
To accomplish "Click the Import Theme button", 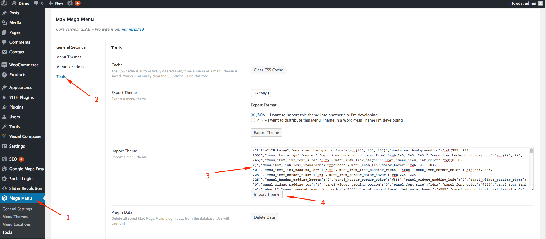I will [x=267, y=194].
